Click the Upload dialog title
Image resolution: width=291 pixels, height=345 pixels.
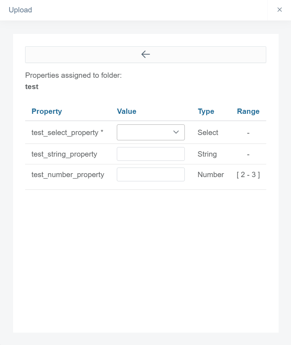[20, 10]
